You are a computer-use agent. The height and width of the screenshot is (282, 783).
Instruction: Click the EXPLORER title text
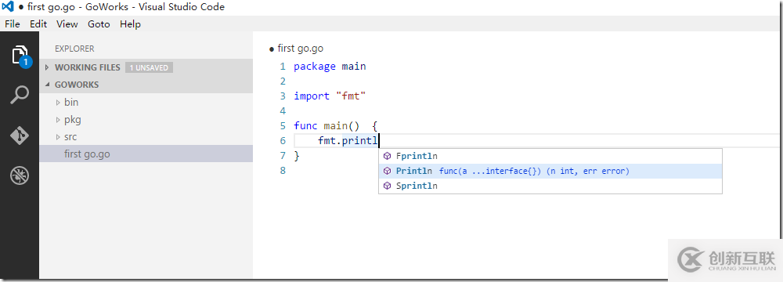(74, 49)
